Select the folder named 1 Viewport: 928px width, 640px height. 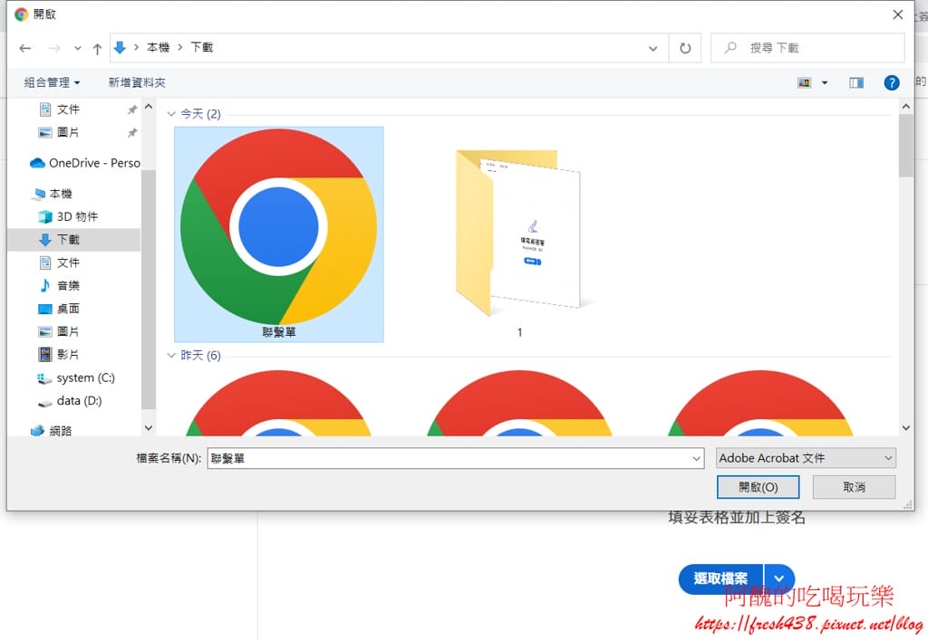(x=519, y=234)
